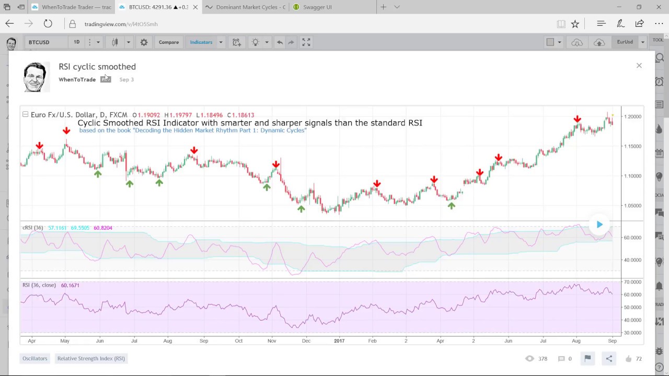This screenshot has width=669, height=376.
Task: Click browser web notes pen icon
Action: 620,23
